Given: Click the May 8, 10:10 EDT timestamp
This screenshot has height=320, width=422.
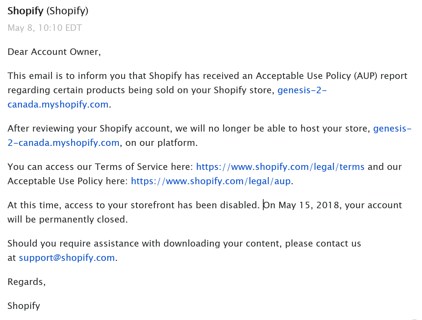Looking at the screenshot, I should pos(45,28).
